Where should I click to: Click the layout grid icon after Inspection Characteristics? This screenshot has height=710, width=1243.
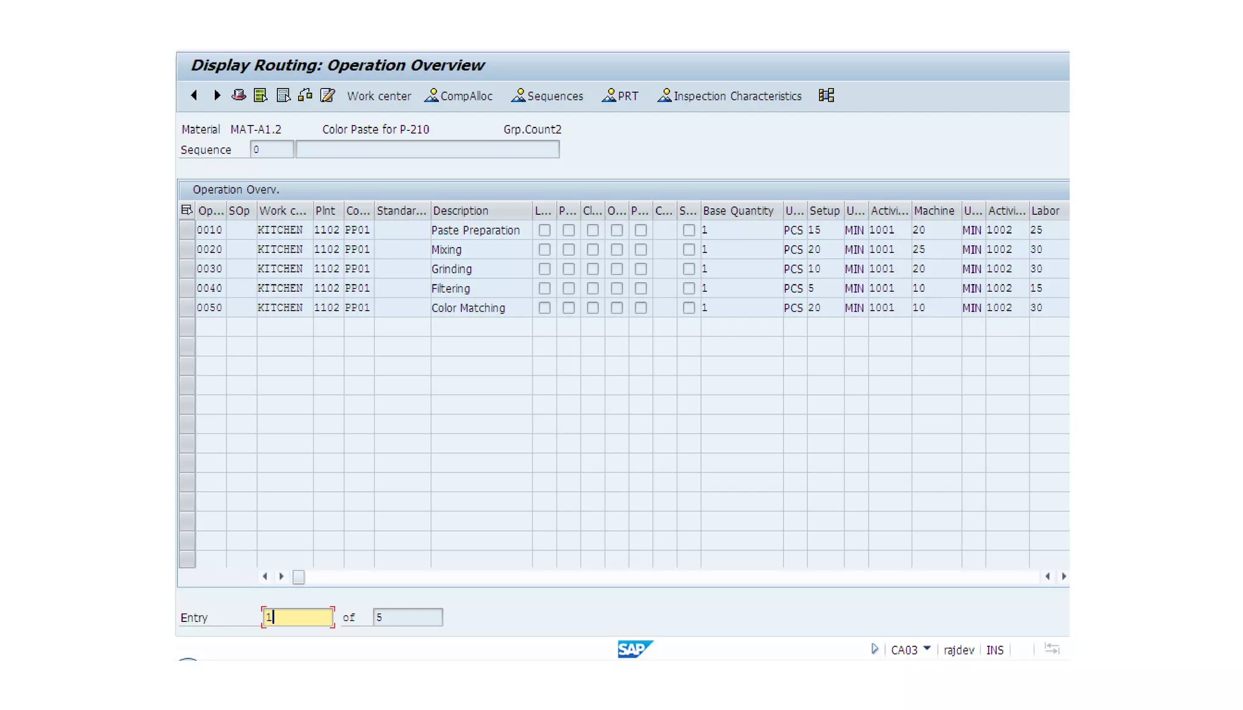[x=826, y=95]
